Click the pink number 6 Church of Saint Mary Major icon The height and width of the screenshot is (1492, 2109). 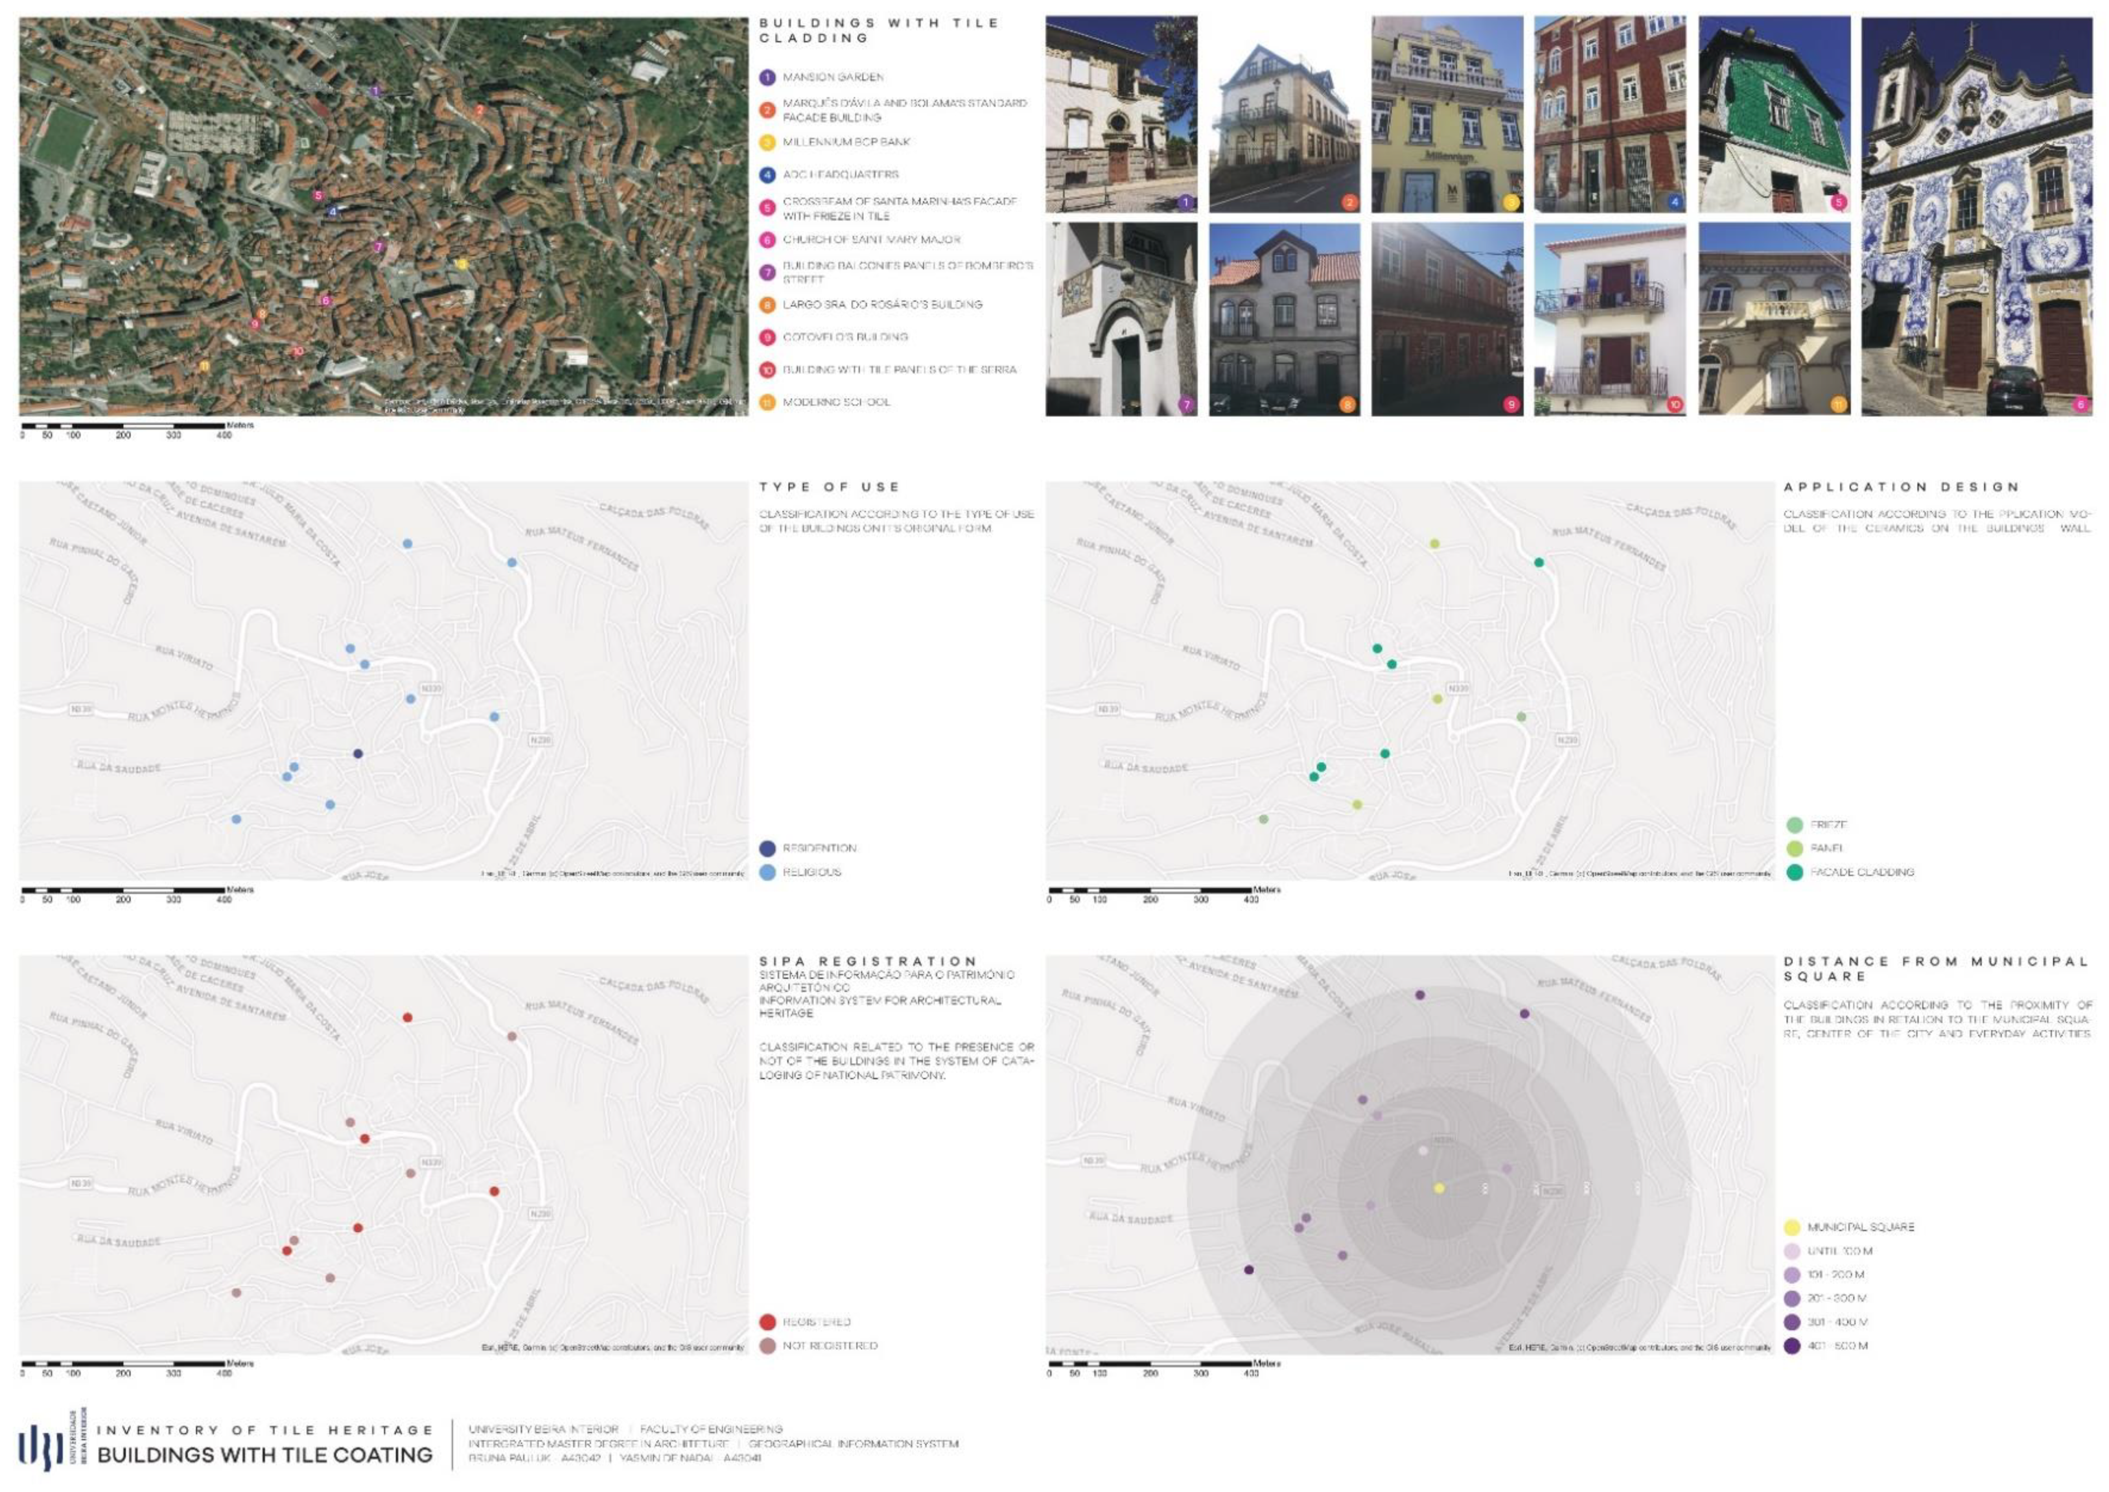pyautogui.click(x=767, y=240)
